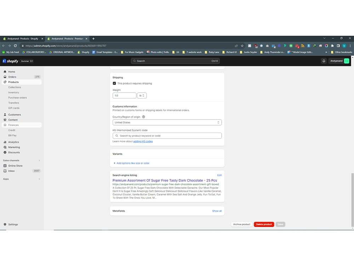
Task: Open a new browser tab
Action: tap(93, 39)
